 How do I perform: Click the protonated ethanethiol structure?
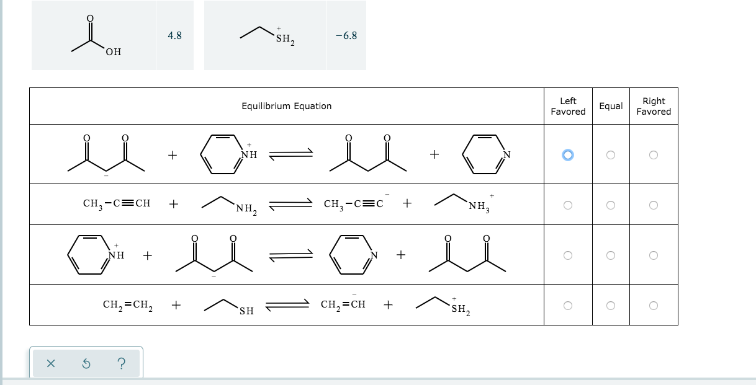tap(267, 34)
